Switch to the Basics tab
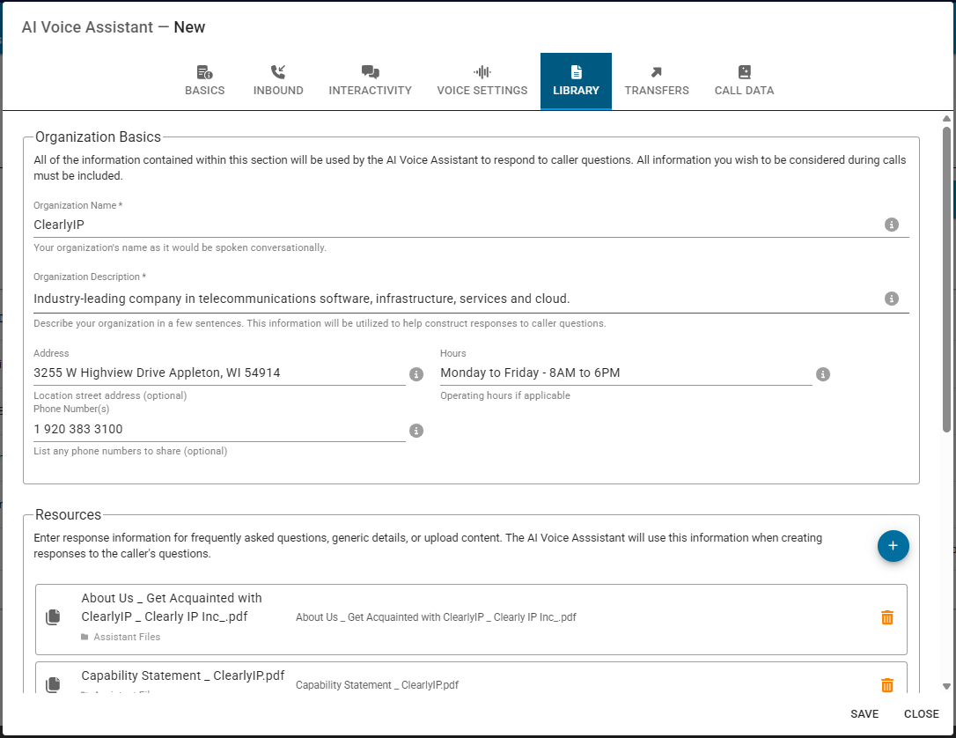 (x=204, y=81)
